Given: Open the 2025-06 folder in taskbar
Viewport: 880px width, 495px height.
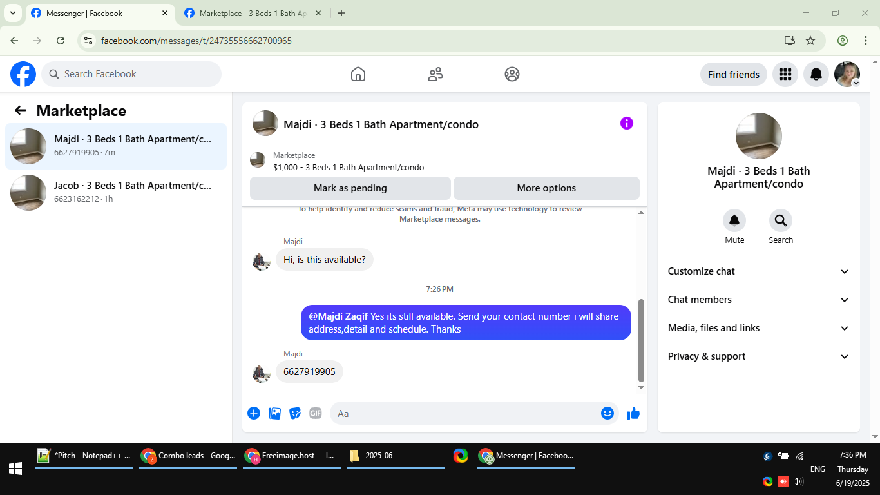Looking at the screenshot, I should [396, 456].
